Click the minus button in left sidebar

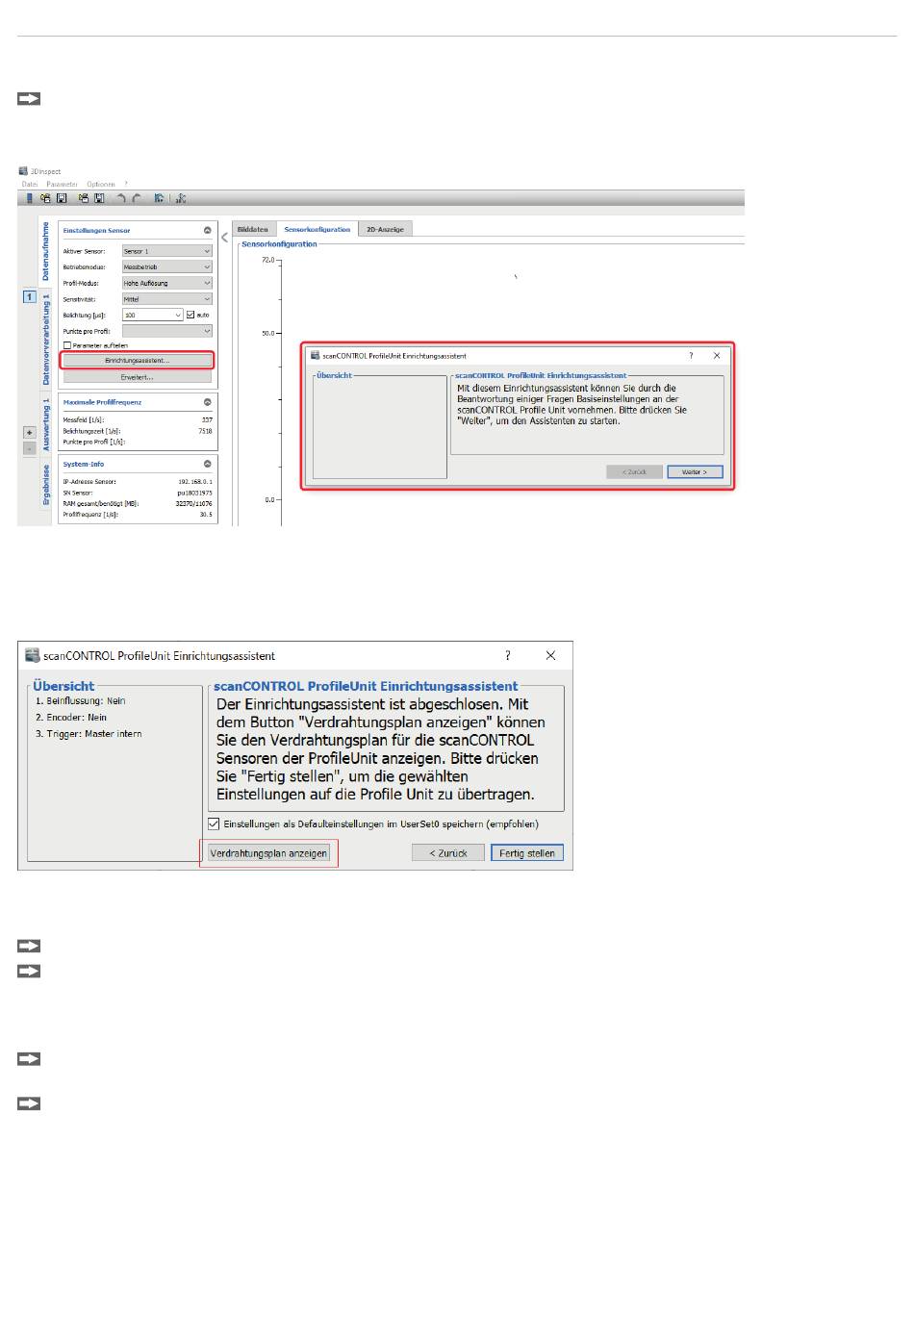click(x=30, y=448)
